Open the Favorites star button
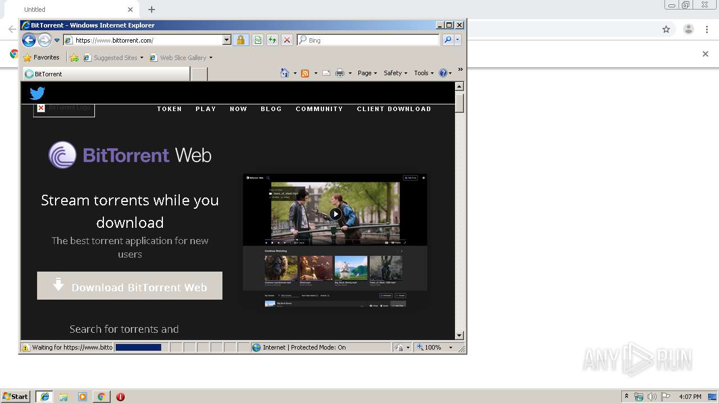The image size is (719, 404). pos(41,57)
